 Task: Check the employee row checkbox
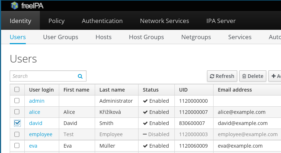17,134
